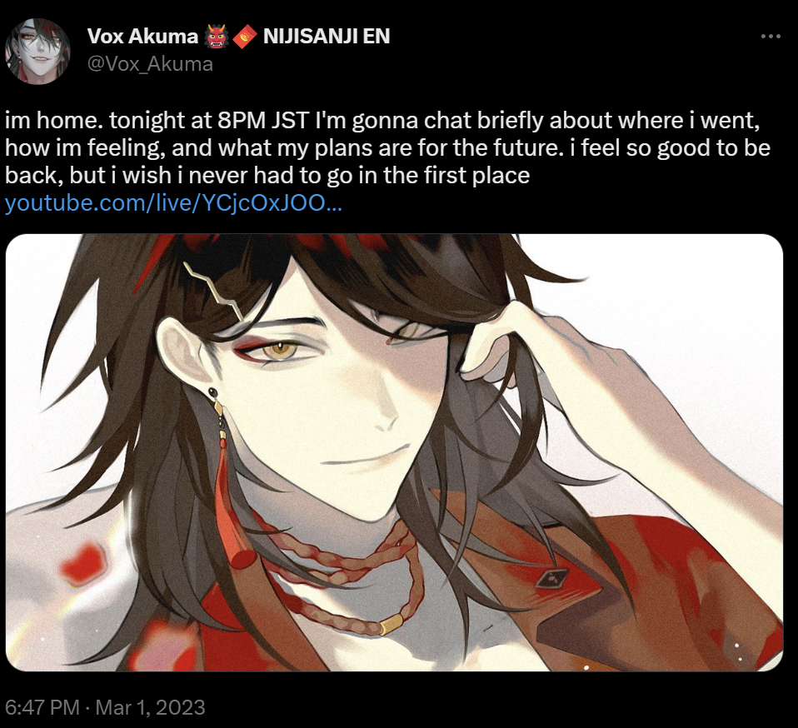Screen dimensions: 798x728
Task: Open the 6:47 PM timestamp link
Action: (x=42, y=707)
